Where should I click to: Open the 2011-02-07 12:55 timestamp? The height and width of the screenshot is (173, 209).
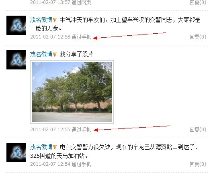50,130
